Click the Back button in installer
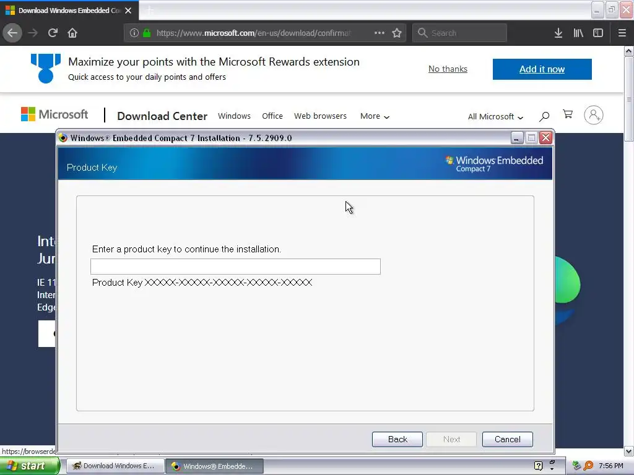The height and width of the screenshot is (475, 634). (397, 440)
